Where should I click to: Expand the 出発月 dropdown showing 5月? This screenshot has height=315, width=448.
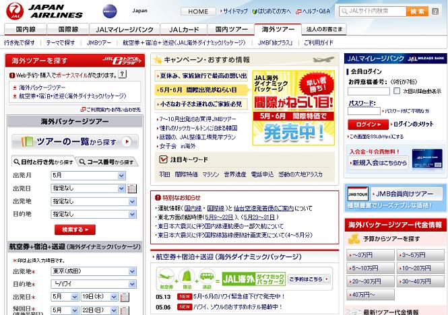coord(87,175)
